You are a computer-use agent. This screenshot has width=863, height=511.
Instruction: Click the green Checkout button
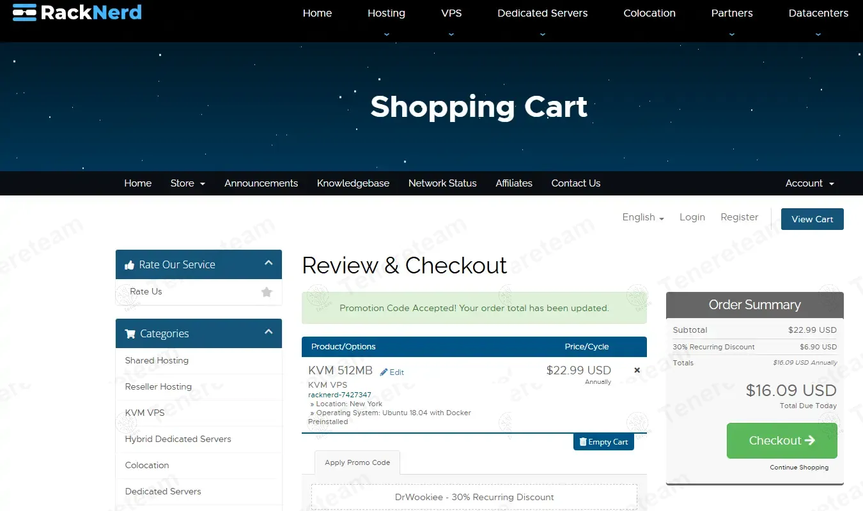782,441
